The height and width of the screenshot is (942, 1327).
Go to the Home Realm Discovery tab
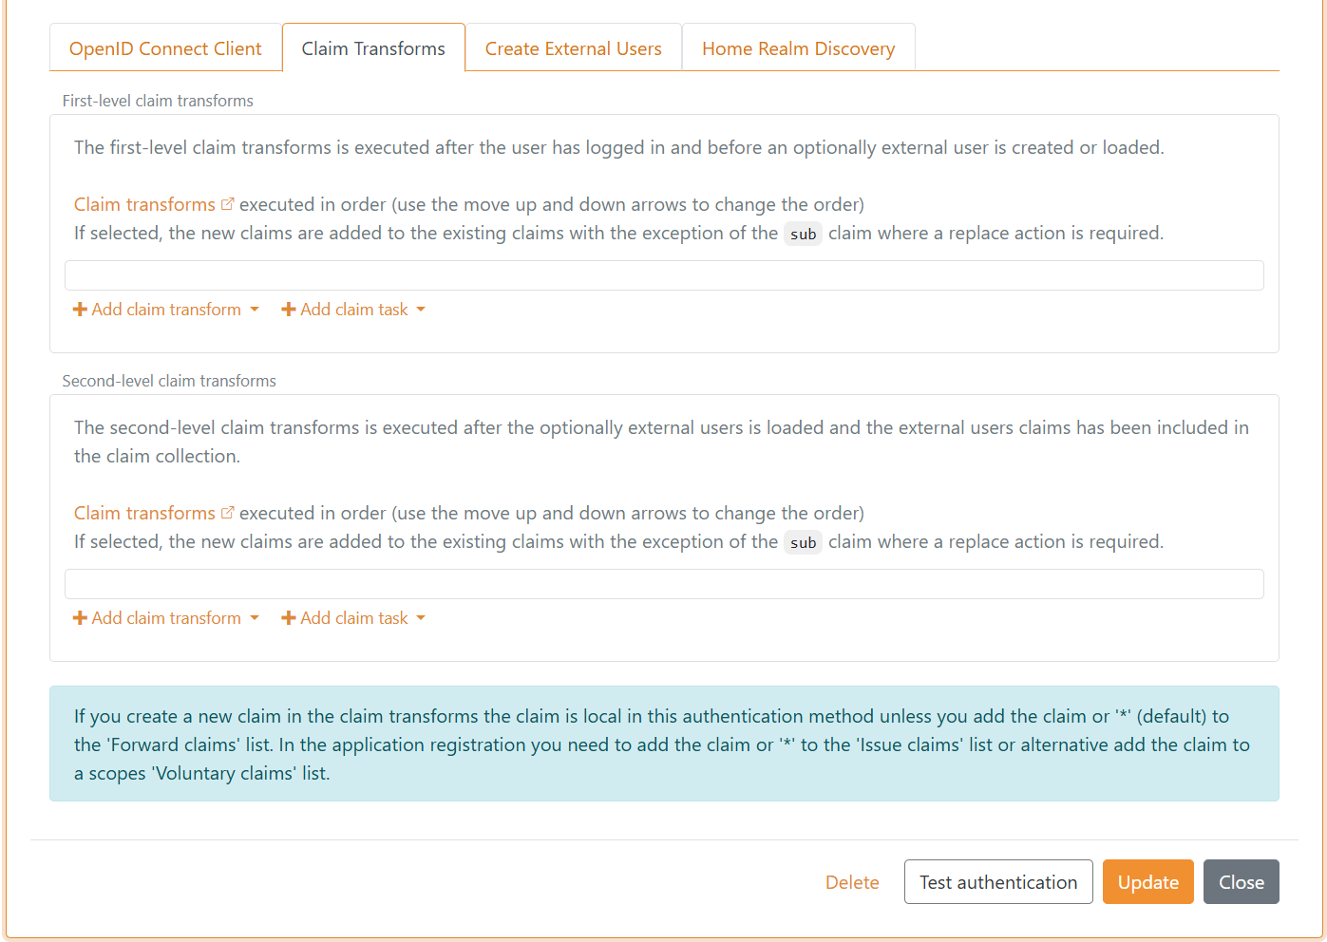tap(798, 48)
